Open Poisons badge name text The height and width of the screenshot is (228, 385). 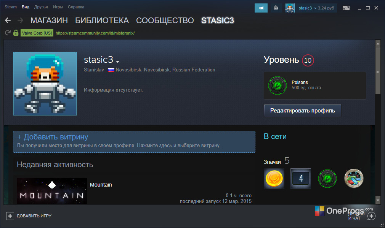[300, 82]
